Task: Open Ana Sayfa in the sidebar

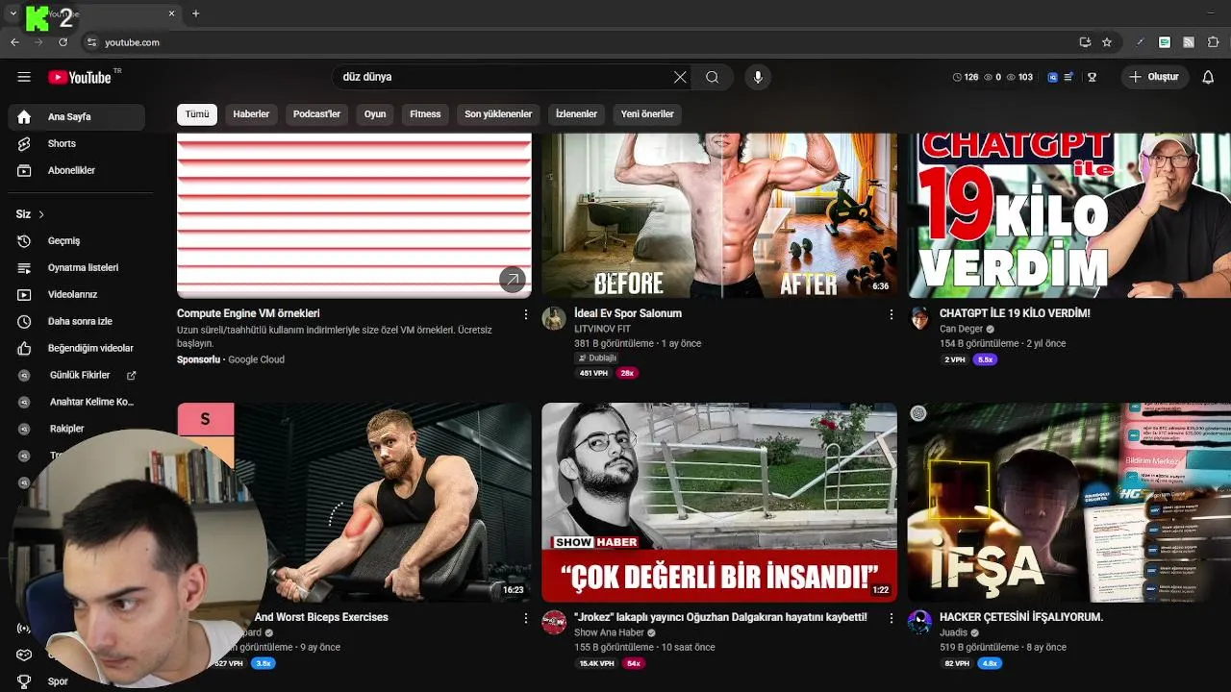Action: tap(77, 117)
